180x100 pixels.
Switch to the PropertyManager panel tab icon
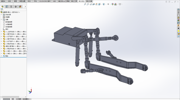(x=7, y=7)
